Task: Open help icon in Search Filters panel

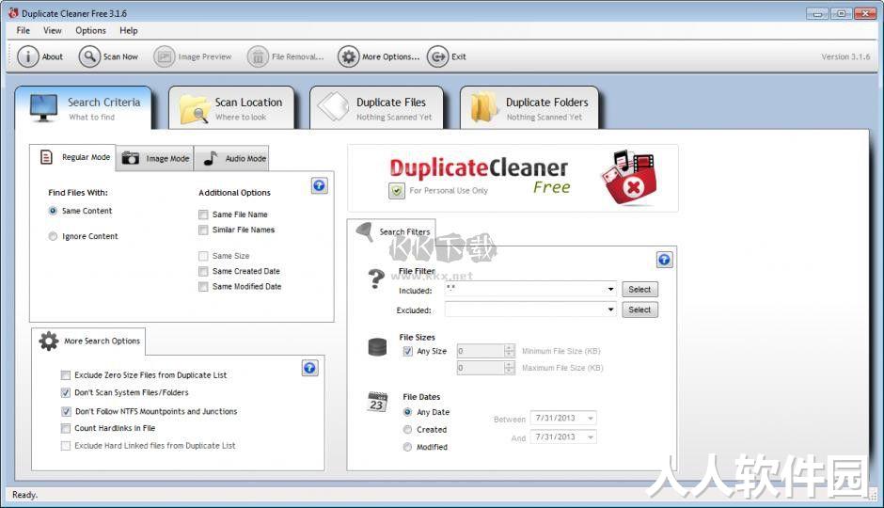Action: (664, 260)
